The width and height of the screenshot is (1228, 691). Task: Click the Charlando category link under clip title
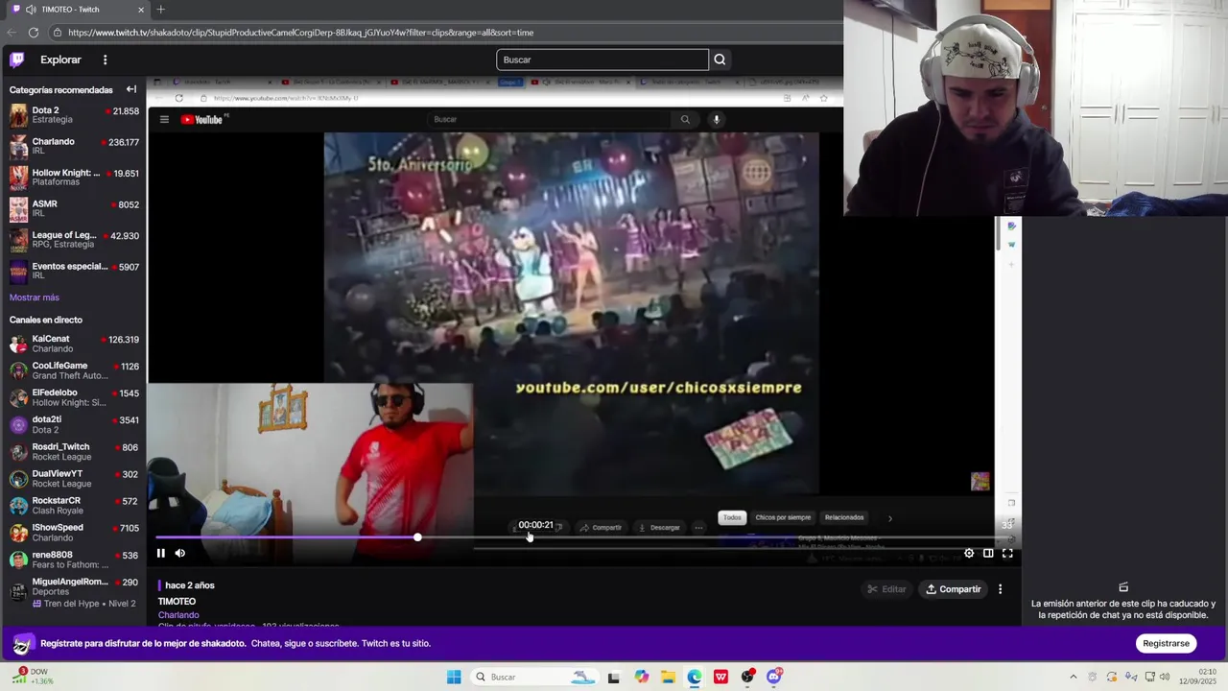point(178,615)
